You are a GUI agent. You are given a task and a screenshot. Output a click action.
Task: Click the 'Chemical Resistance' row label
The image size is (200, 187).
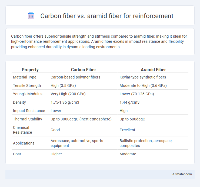(x=22, y=130)
